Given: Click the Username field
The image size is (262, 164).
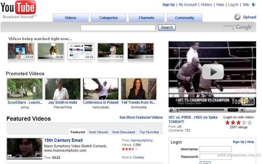Looking at the screenshot, I should [216, 149].
